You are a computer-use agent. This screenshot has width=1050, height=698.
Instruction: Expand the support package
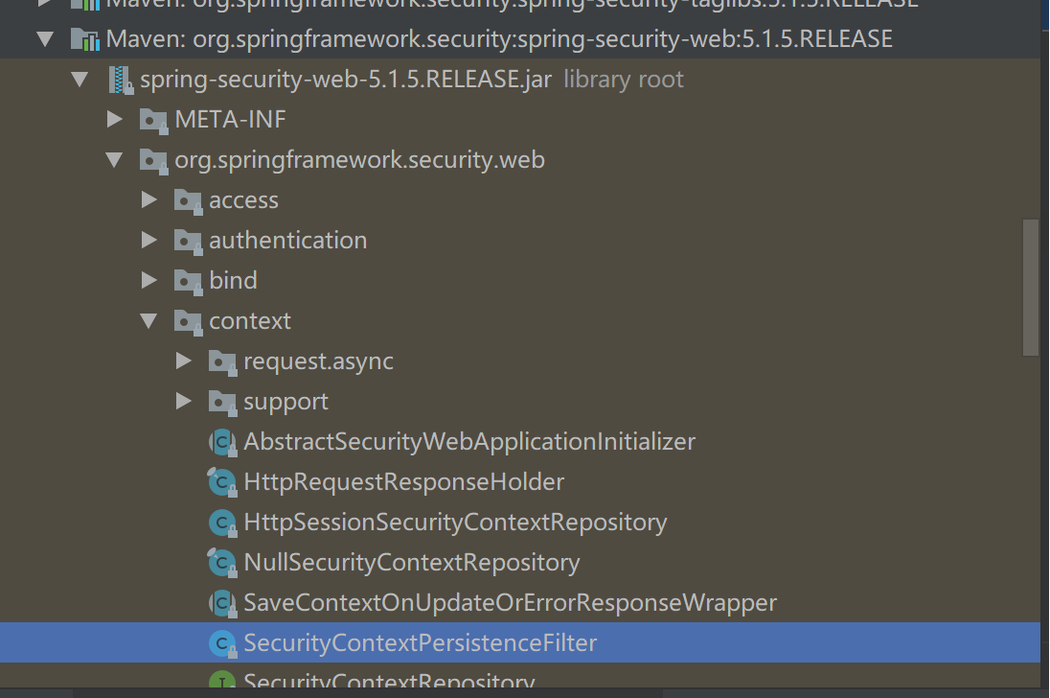coord(184,401)
